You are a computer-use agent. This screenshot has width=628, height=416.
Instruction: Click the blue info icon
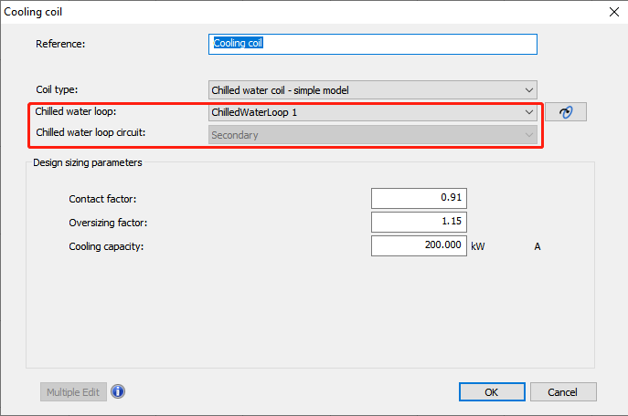tap(118, 391)
